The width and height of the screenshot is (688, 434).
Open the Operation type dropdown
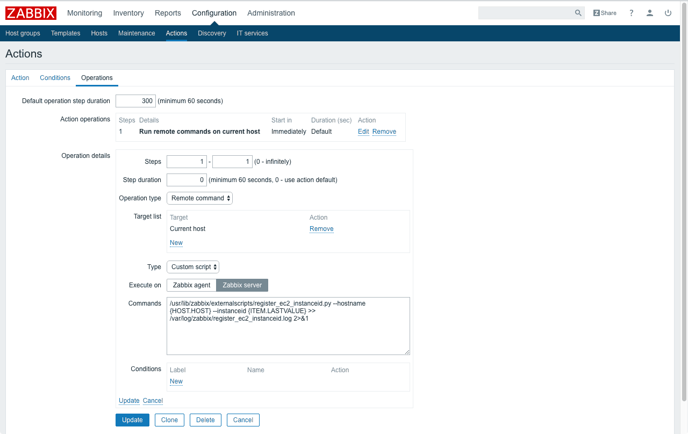199,198
